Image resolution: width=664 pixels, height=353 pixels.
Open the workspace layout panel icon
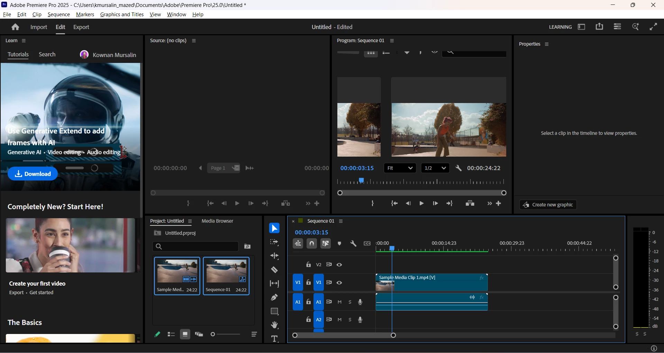(x=582, y=27)
